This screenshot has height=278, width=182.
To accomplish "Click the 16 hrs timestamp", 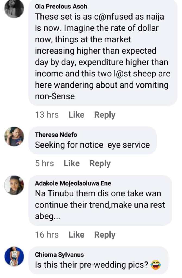I will point(47,235).
